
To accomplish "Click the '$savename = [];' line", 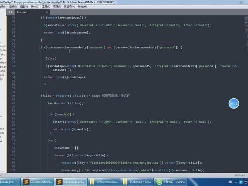I will pyautogui.click(x=67, y=148).
